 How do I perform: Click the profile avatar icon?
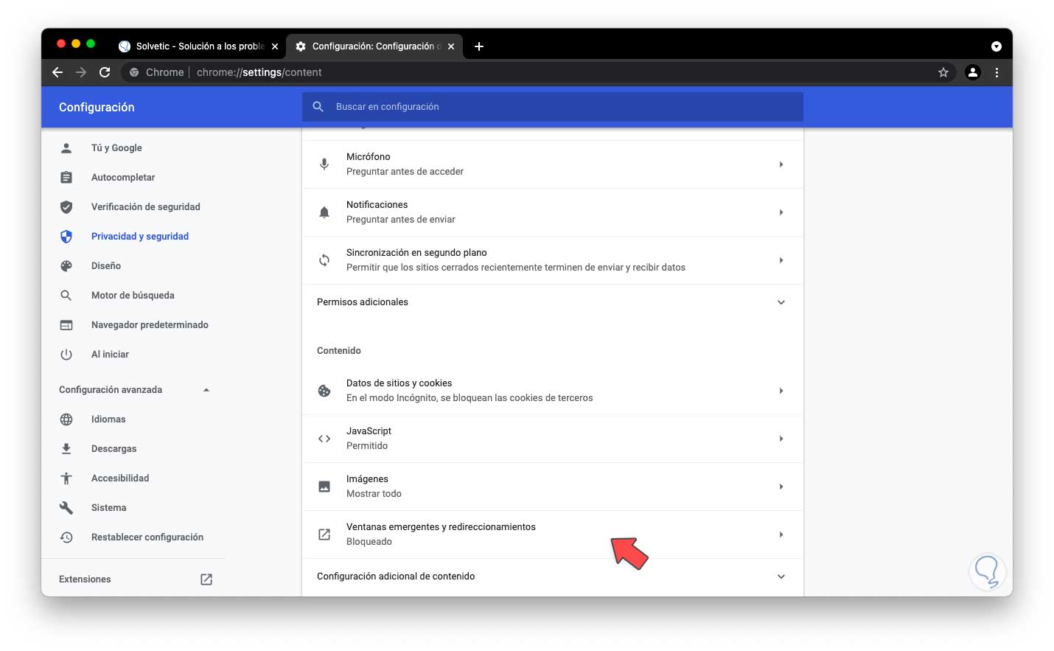(973, 72)
